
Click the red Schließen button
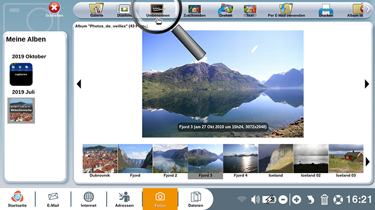(54, 10)
